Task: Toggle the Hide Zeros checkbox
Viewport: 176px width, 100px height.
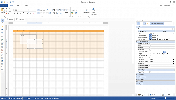Action: (x=150, y=49)
